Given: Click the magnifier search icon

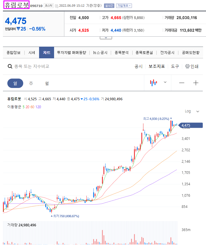Looking at the screenshot, I should coord(10,66).
